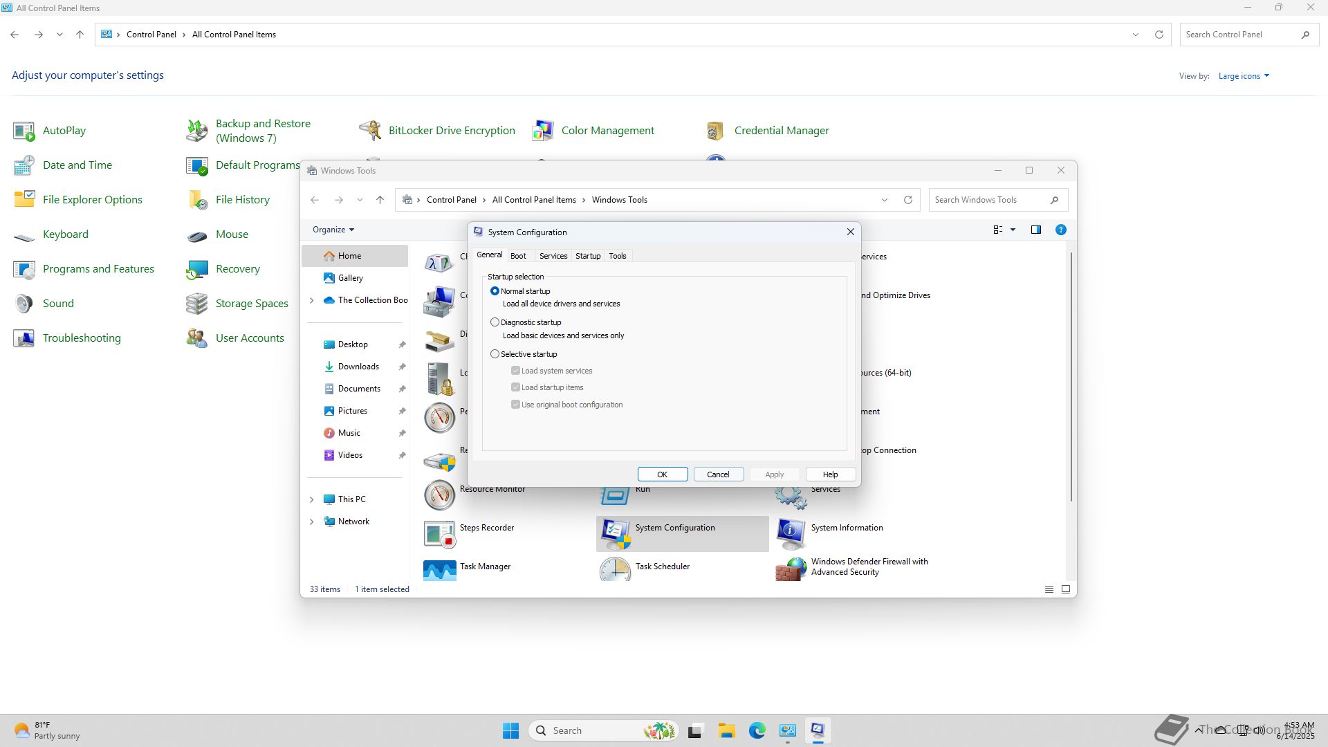Screen dimensions: 1328x747
Task: Open the View by Large icons dropdown
Action: [1243, 76]
